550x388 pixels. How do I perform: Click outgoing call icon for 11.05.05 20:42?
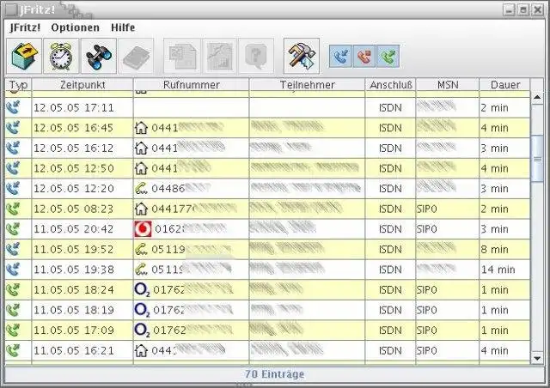pos(14,229)
